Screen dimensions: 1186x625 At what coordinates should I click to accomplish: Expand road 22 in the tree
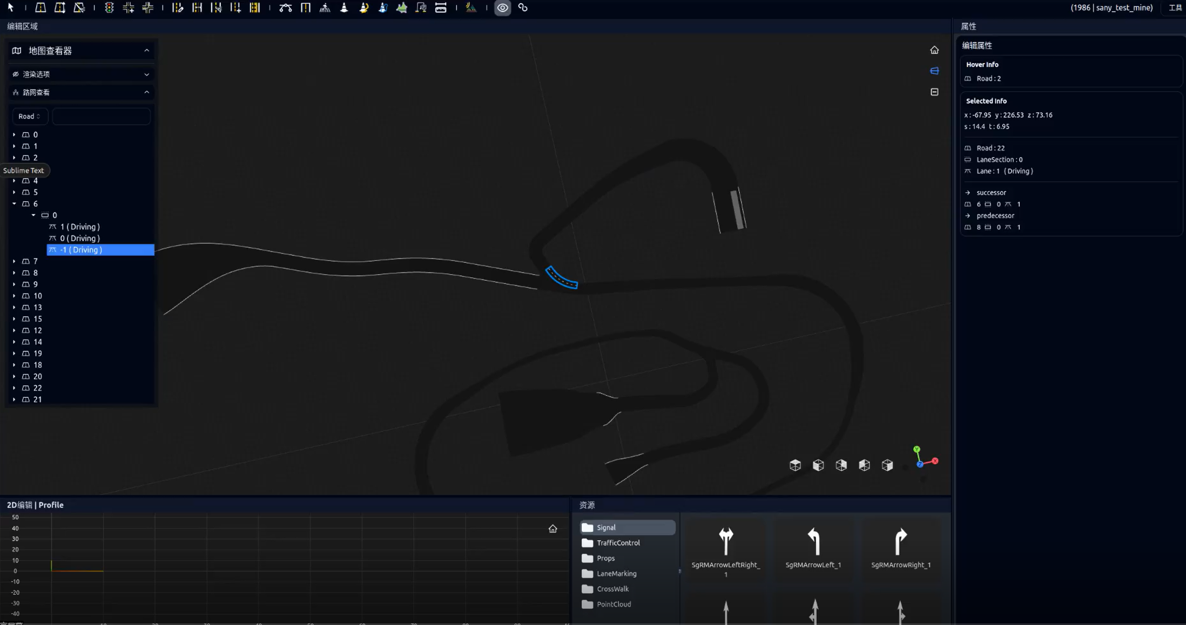click(14, 388)
